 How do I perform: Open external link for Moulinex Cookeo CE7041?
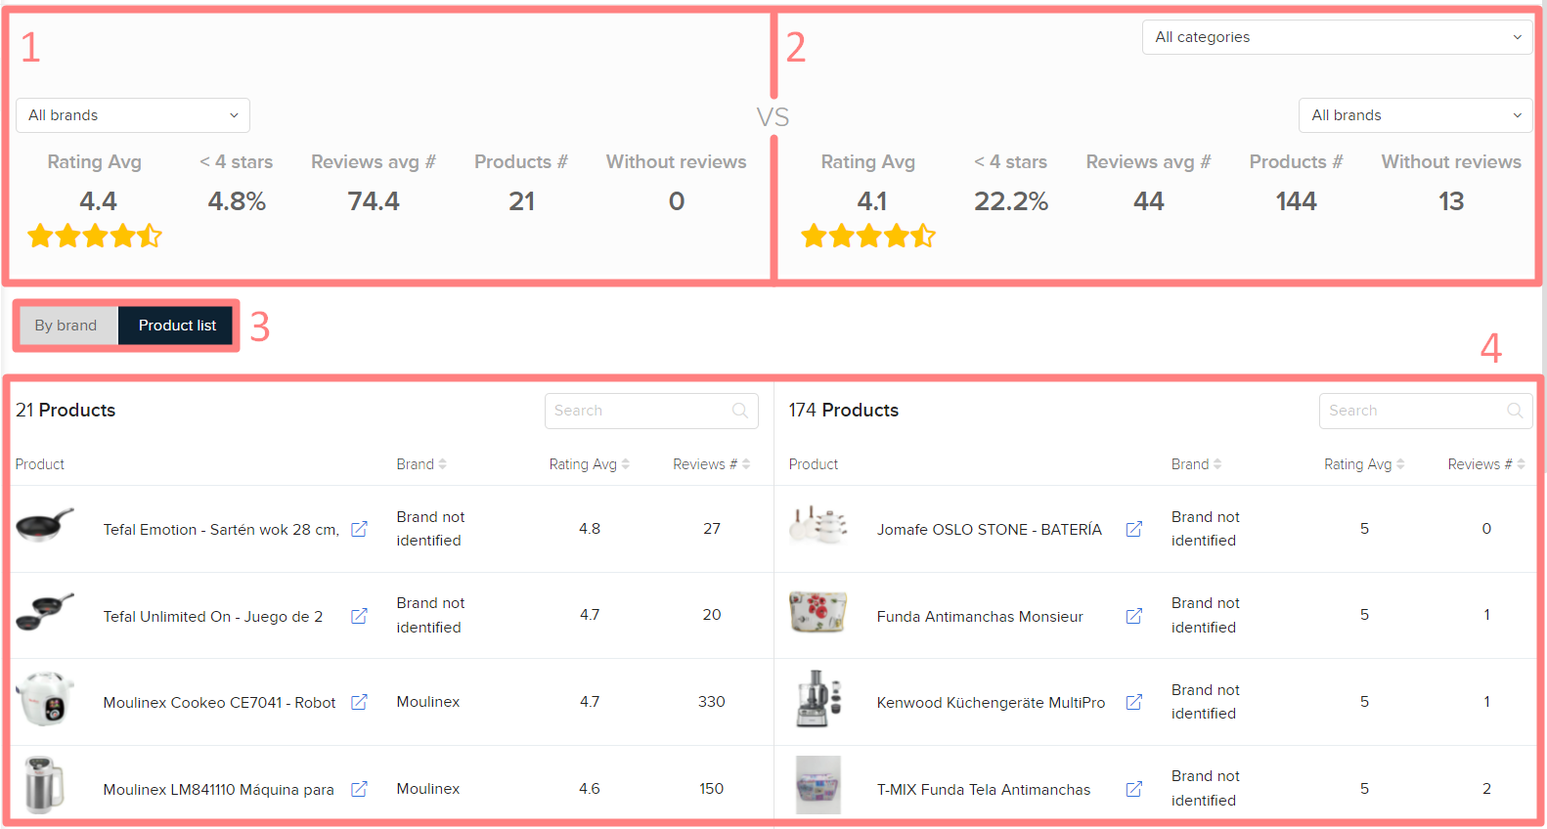point(359,702)
